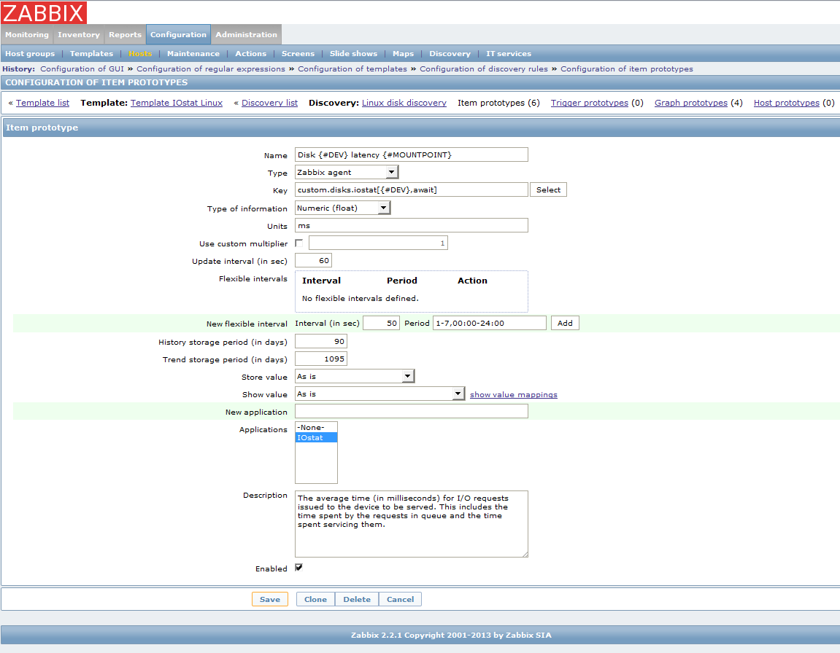The image size is (840, 653).
Task: Open the Administration tab
Action: [246, 34]
